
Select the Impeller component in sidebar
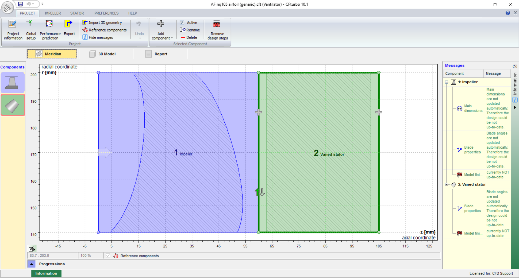pyautogui.click(x=13, y=83)
